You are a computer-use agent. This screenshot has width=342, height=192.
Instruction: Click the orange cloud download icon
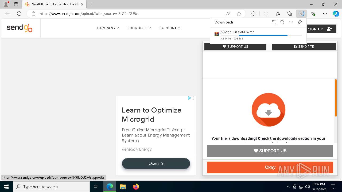pyautogui.click(x=269, y=110)
